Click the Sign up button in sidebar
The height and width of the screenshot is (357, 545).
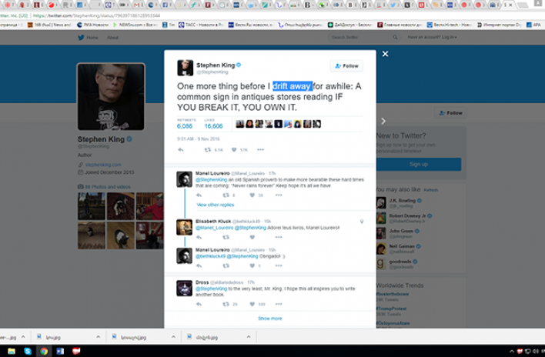coord(418,164)
